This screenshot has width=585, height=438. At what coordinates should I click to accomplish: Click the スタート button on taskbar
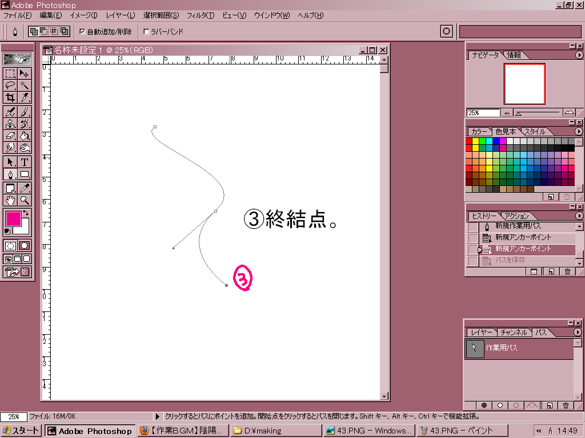click(21, 431)
